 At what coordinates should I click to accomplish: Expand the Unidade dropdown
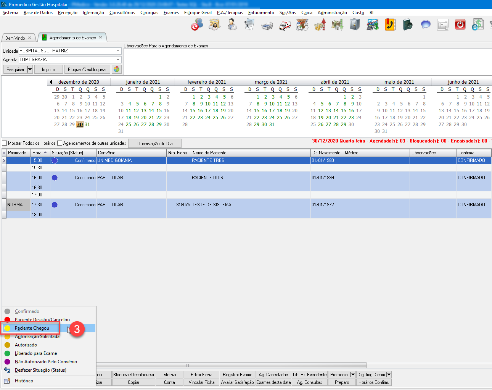point(118,51)
